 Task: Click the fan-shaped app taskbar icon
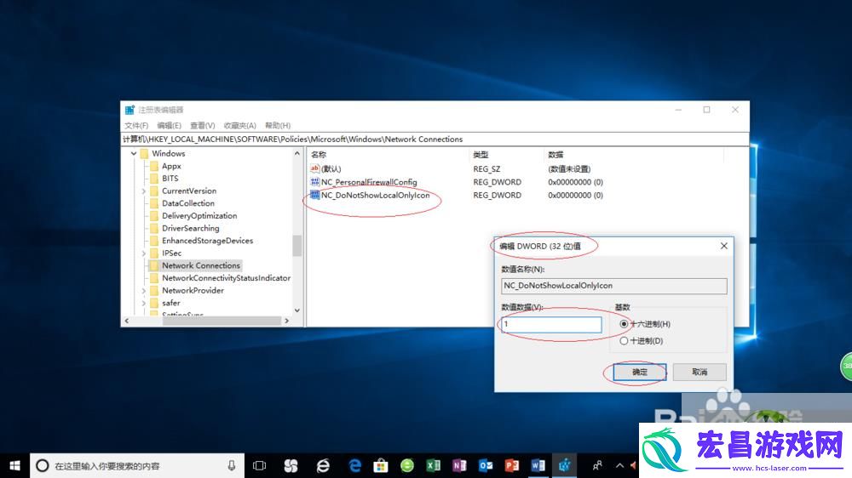pyautogui.click(x=291, y=465)
